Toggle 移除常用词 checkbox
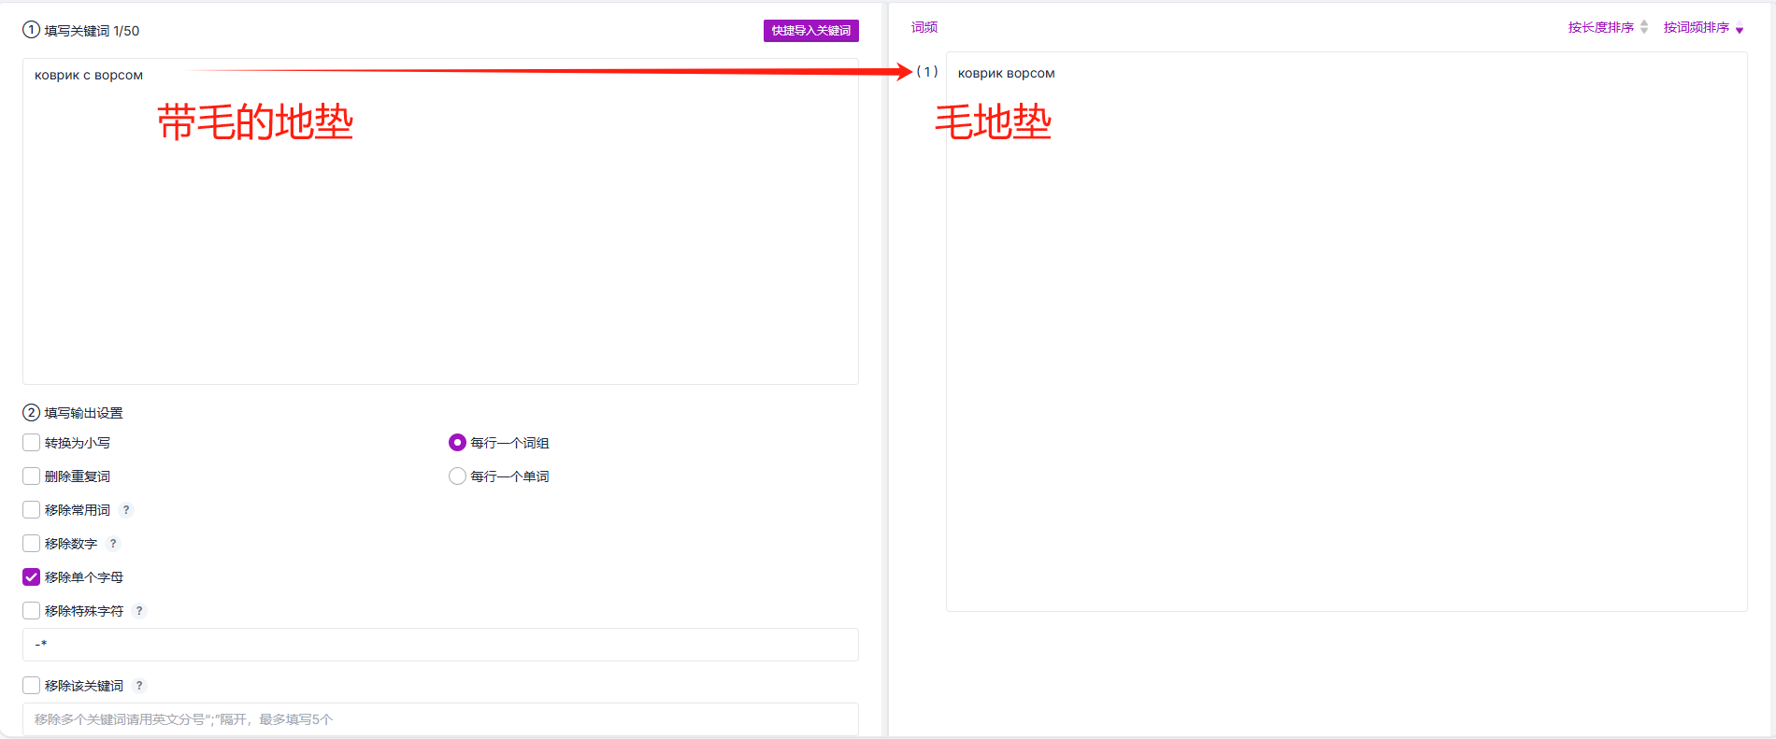This screenshot has height=739, width=1776. tap(32, 510)
